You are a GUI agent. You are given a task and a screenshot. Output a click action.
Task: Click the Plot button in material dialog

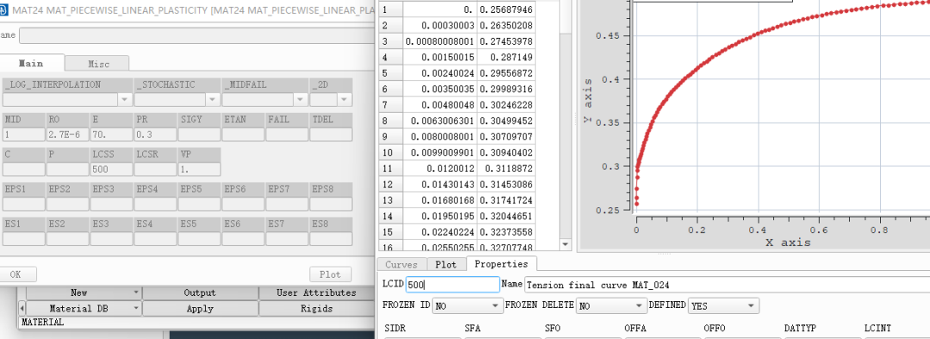pyautogui.click(x=331, y=274)
